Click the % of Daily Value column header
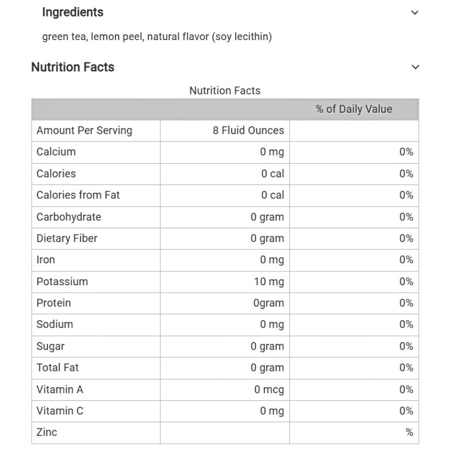Image resolution: width=451 pixels, height=451 pixels. click(353, 109)
